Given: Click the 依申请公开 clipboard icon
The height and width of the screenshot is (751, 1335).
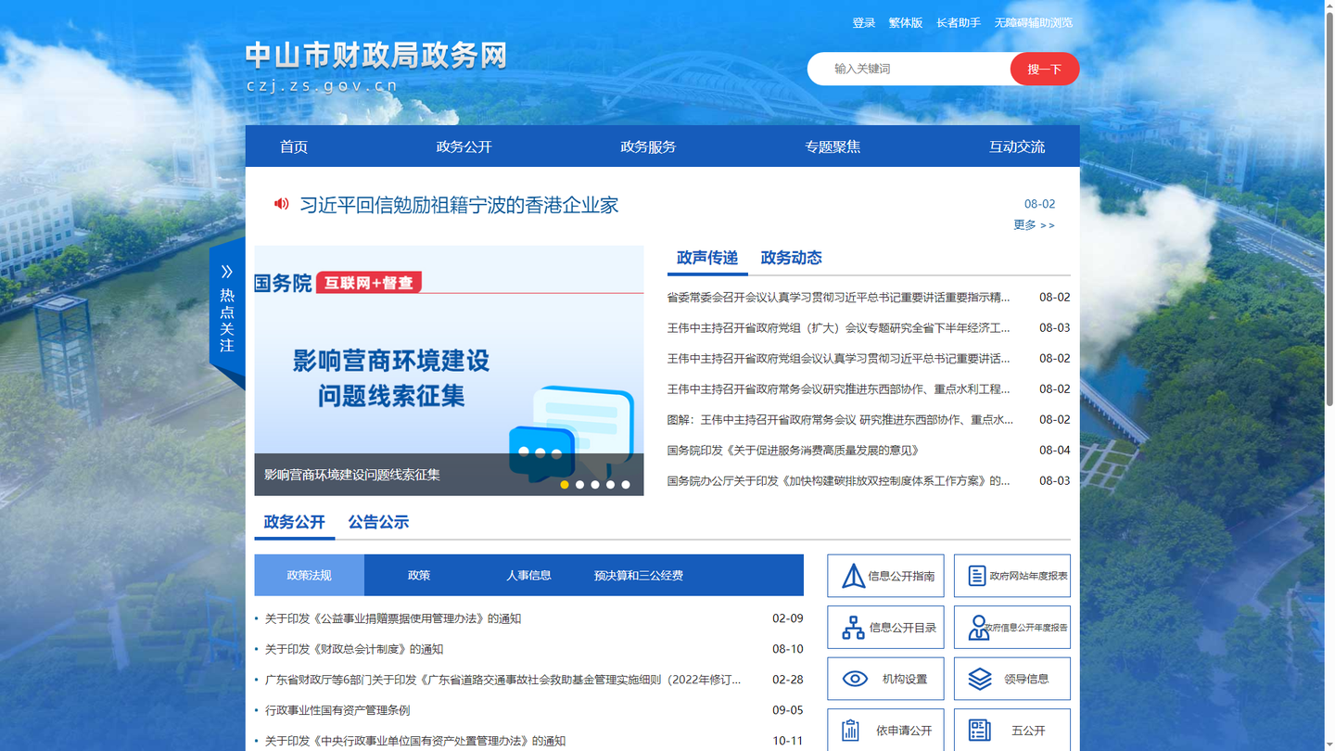Looking at the screenshot, I should pos(850,731).
